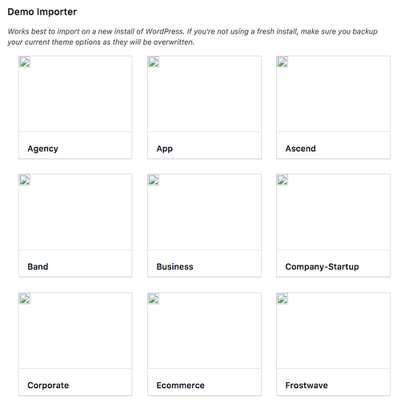Click the broken image icon on the Frostwave card
Viewport: 397px width, 400px height.
(x=283, y=298)
